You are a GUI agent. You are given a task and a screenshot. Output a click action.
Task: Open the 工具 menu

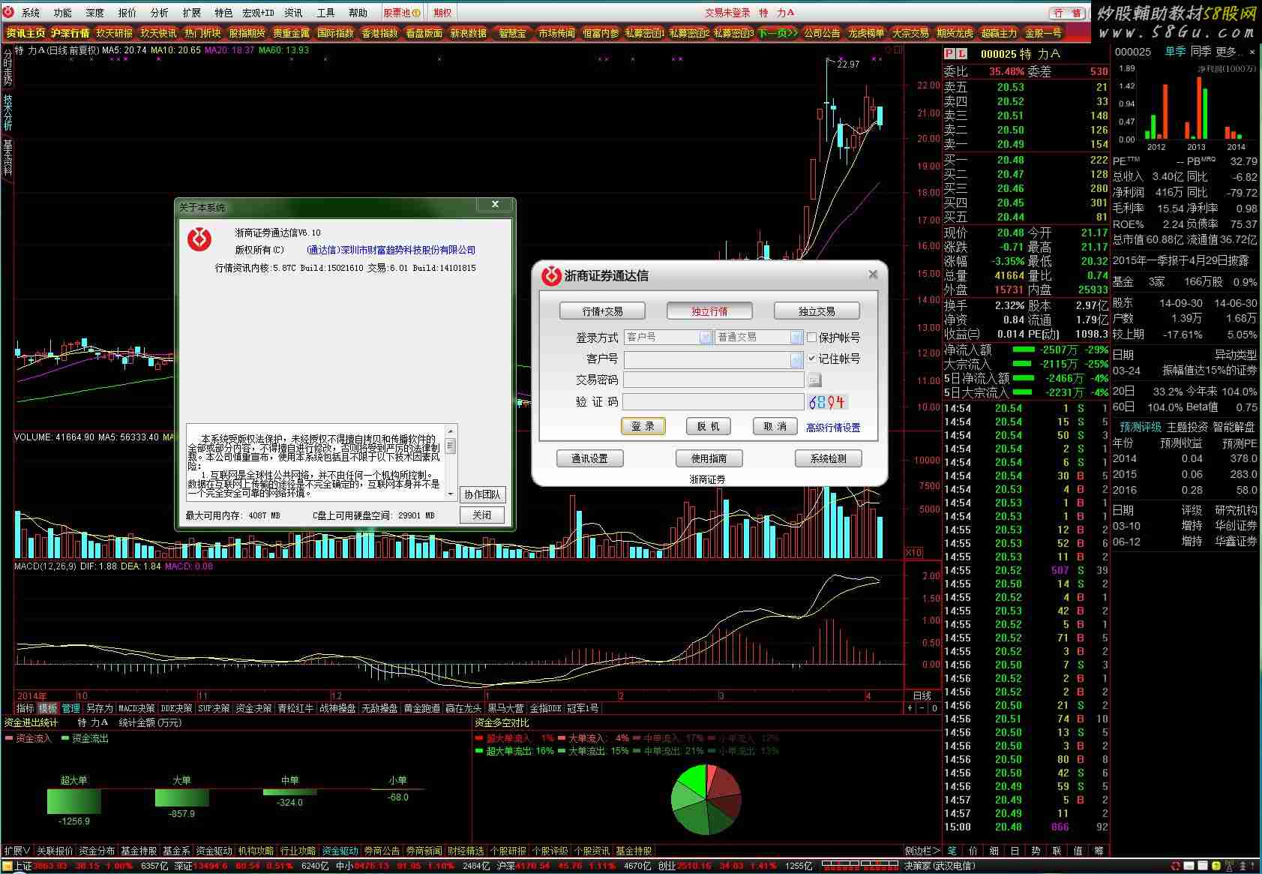(x=326, y=13)
